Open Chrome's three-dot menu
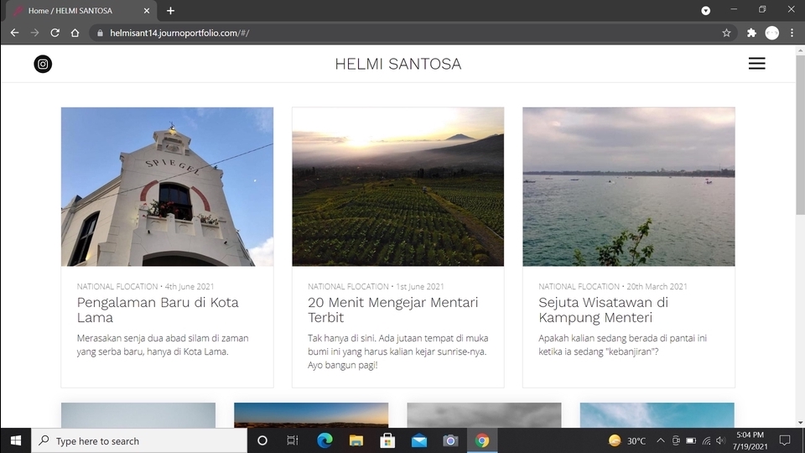The image size is (805, 453). click(x=792, y=33)
